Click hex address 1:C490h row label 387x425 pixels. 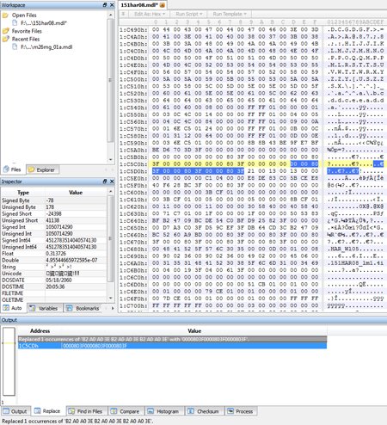[133, 29]
